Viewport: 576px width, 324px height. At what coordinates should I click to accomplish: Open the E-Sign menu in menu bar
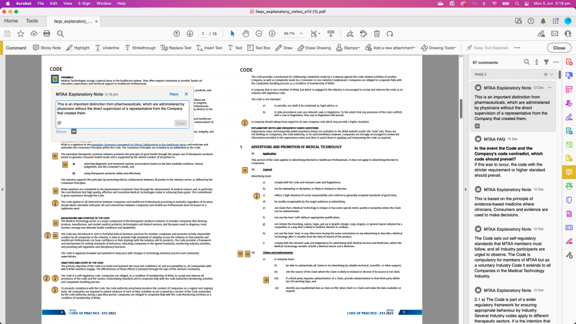click(x=84, y=3)
